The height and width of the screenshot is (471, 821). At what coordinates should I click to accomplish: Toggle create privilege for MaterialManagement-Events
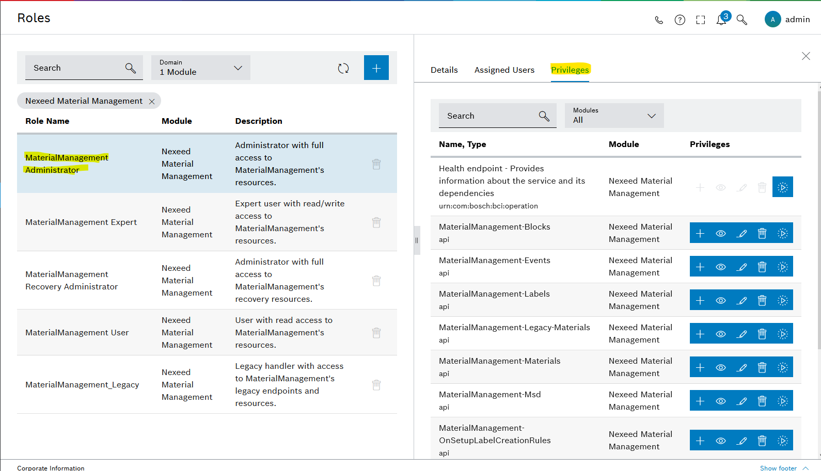click(x=700, y=267)
